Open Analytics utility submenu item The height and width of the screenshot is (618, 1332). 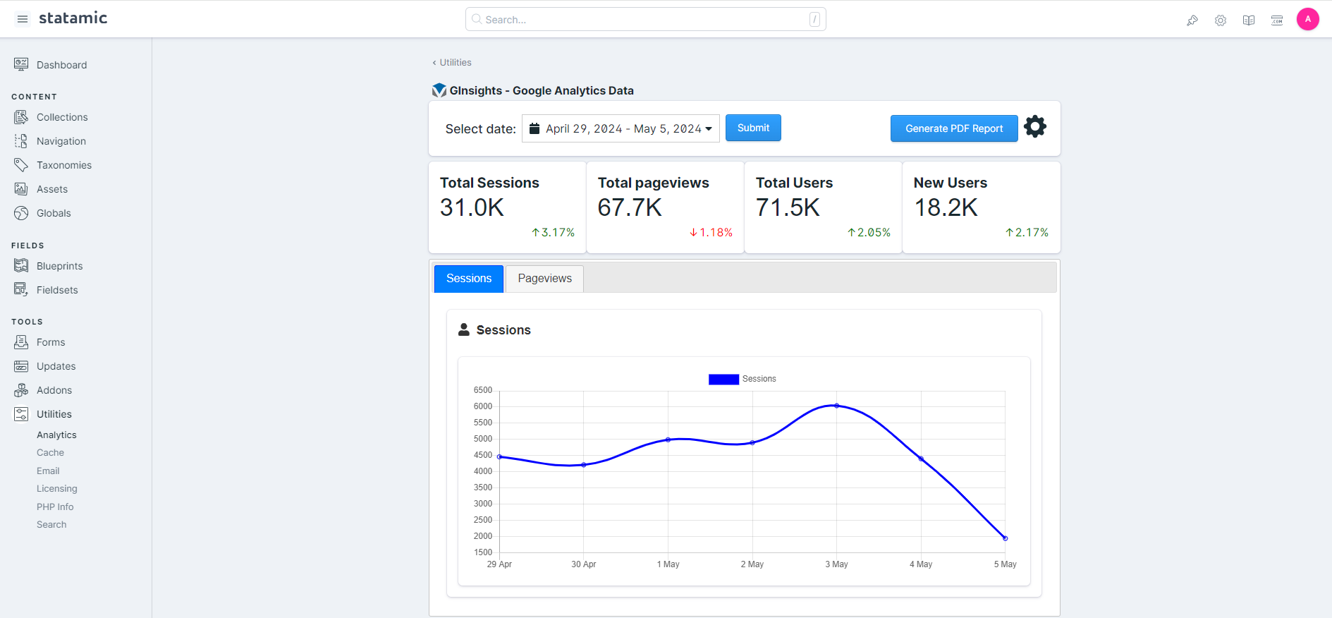(56, 435)
